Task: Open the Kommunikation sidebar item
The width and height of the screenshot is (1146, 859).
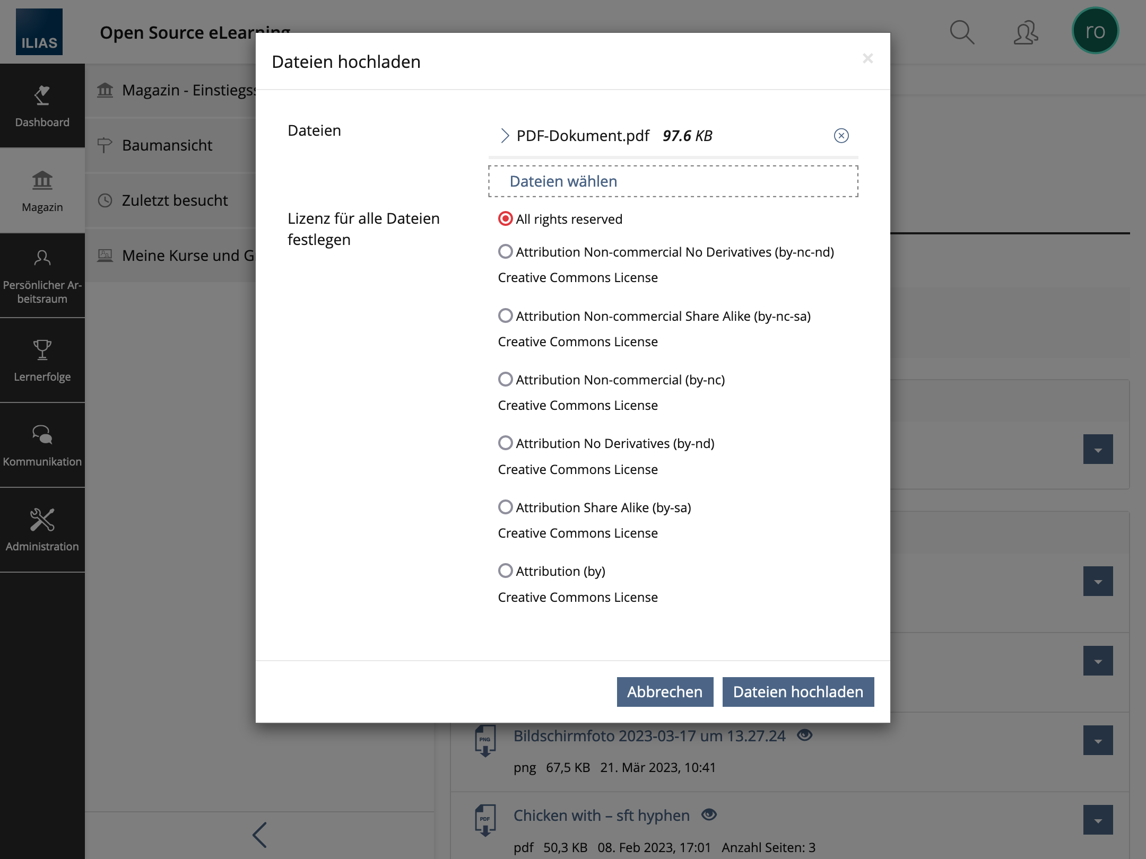Action: click(42, 445)
